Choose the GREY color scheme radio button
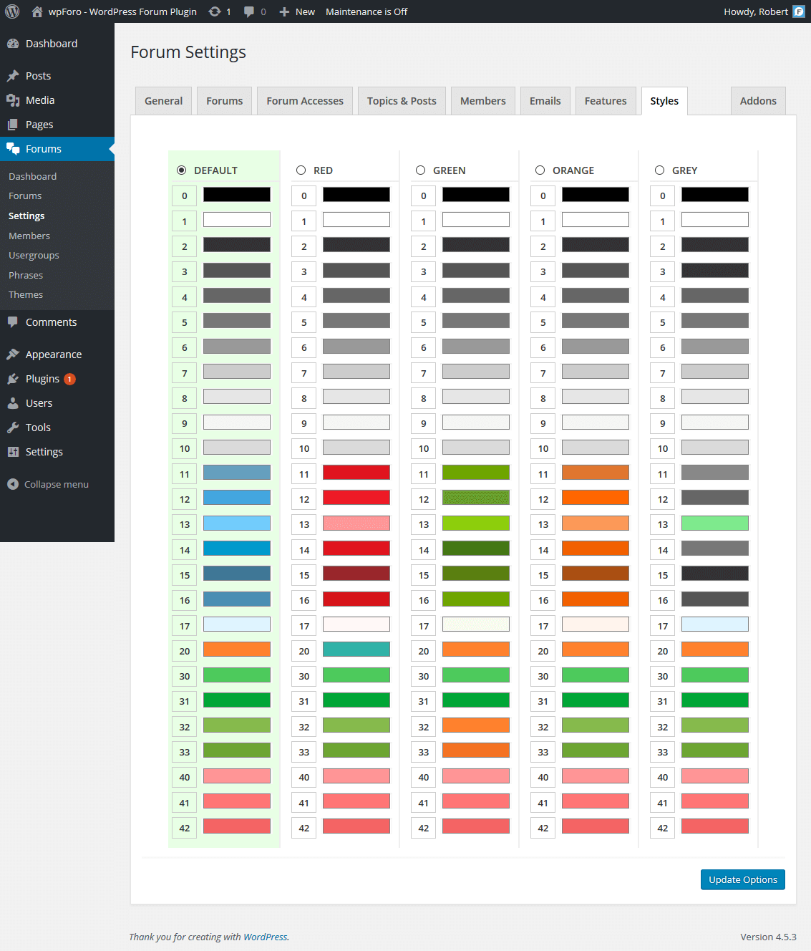811x951 pixels. [659, 170]
